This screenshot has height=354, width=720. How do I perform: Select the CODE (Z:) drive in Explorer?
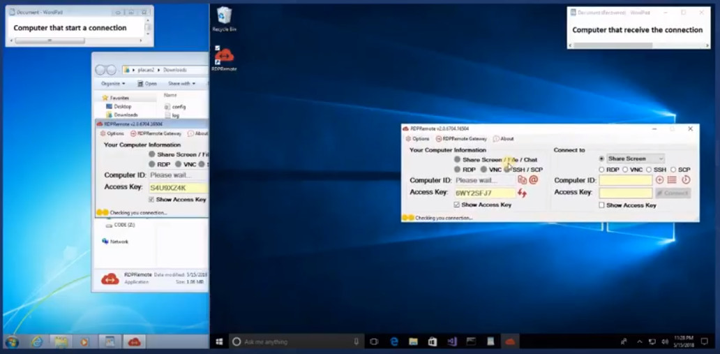pyautogui.click(x=120, y=226)
